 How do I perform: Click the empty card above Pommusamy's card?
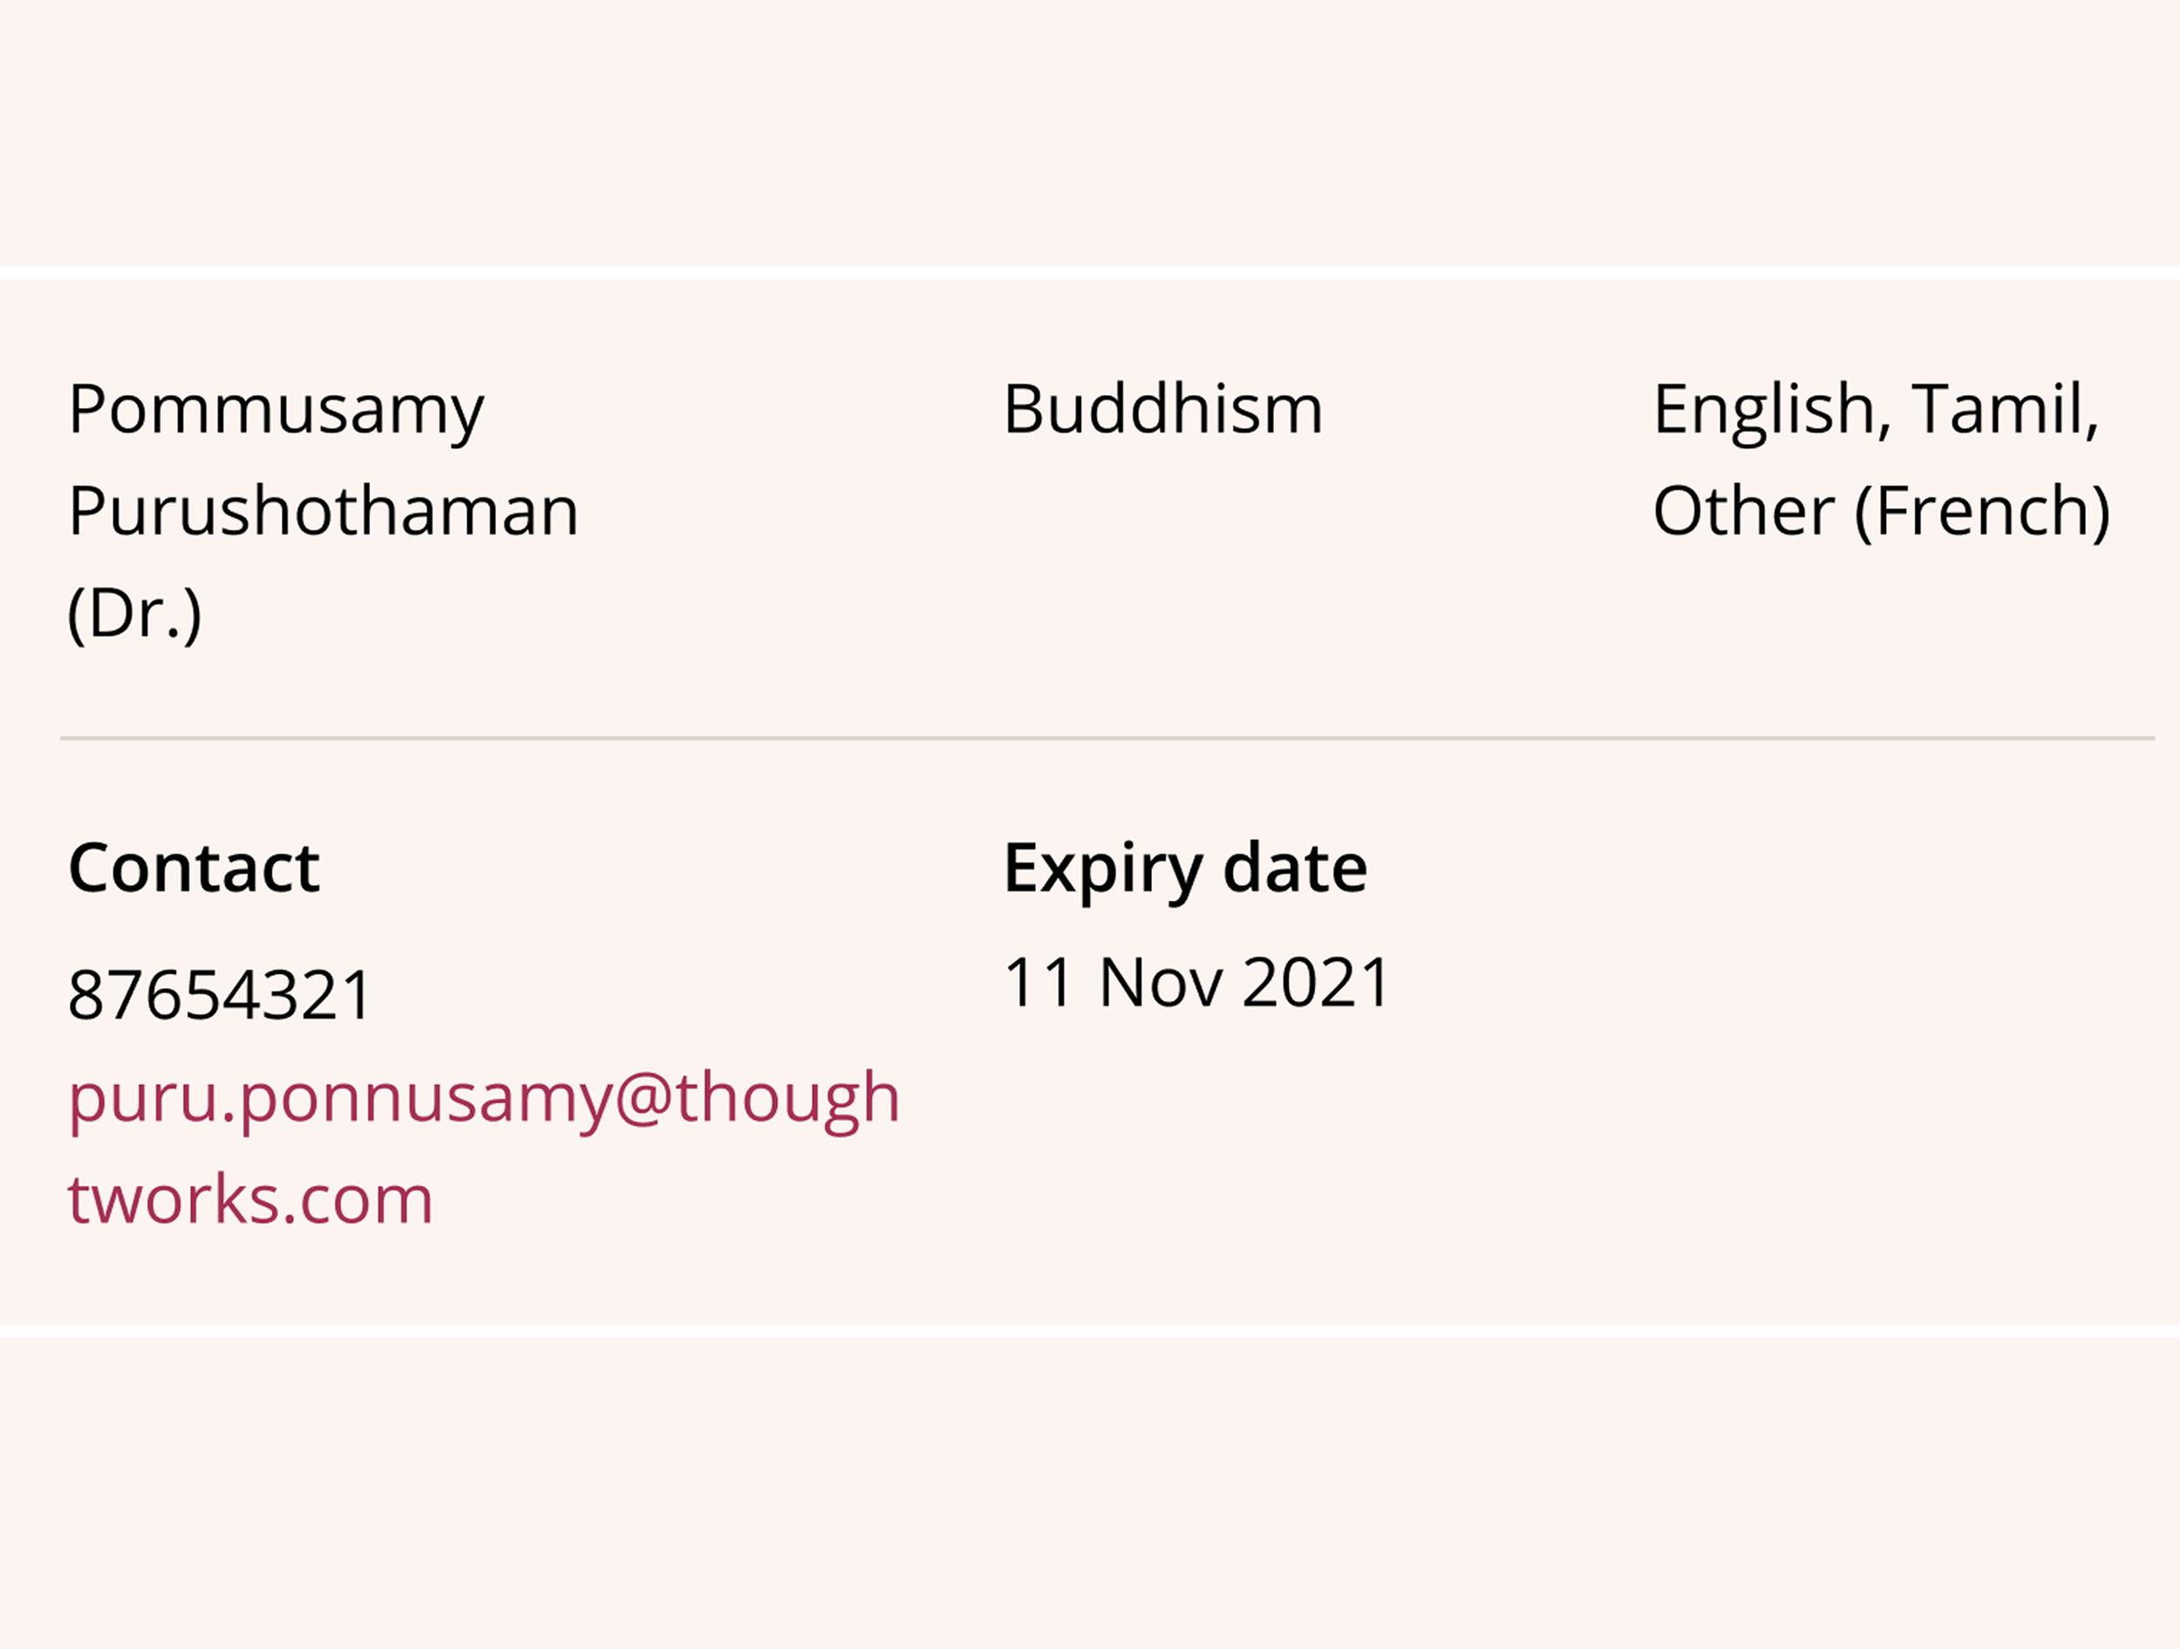point(1090,132)
